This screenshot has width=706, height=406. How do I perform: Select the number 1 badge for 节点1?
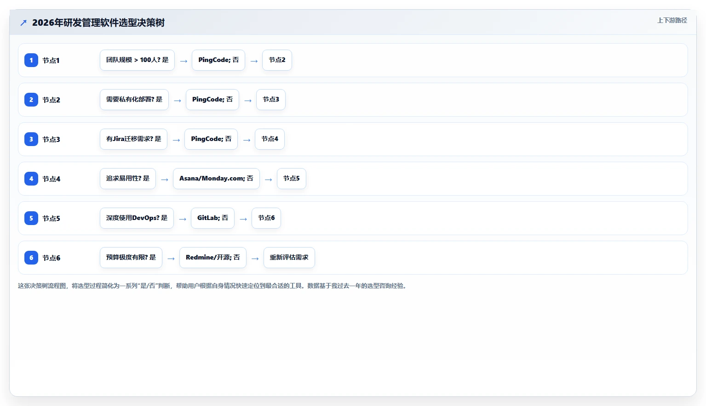coord(31,60)
